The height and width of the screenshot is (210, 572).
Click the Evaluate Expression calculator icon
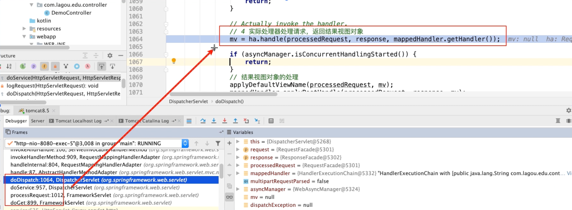tap(271, 121)
